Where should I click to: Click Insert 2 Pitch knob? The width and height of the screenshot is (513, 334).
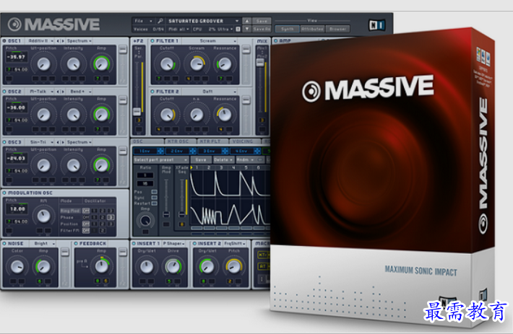click(x=233, y=267)
